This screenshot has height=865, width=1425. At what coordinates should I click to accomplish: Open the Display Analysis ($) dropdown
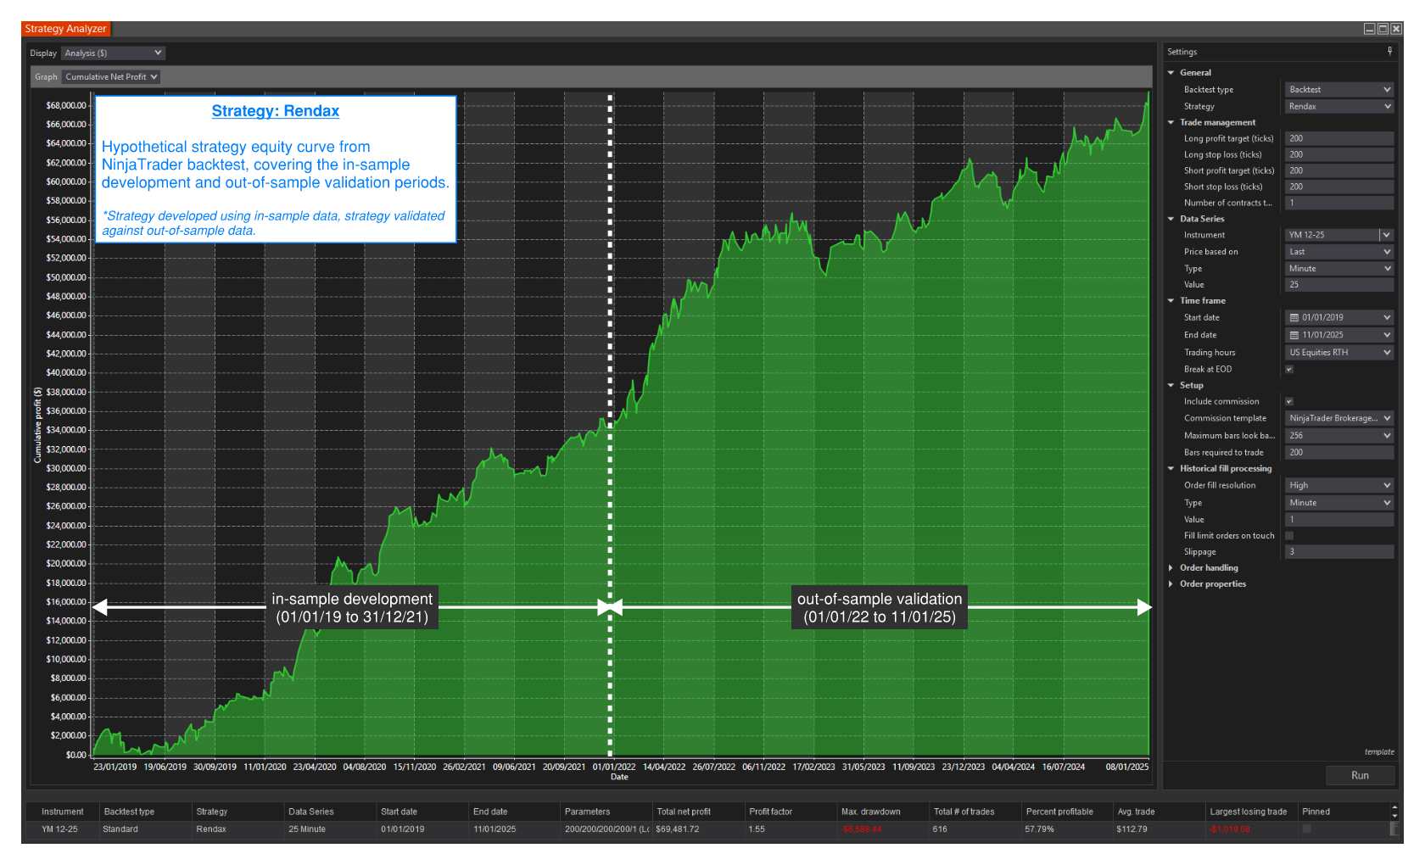pyautogui.click(x=113, y=53)
